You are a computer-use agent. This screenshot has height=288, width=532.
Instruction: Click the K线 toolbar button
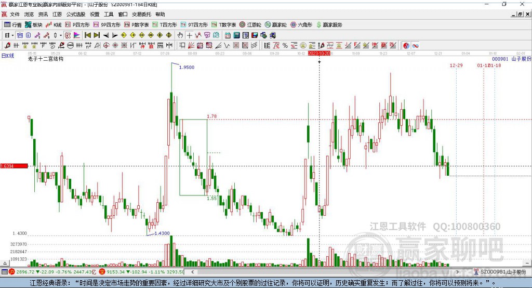(x=54, y=25)
